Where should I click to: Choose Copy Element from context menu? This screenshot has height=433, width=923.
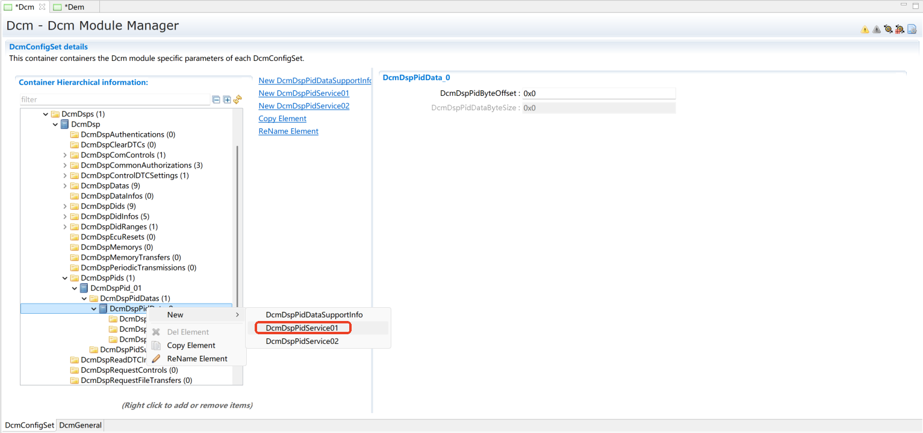pyautogui.click(x=191, y=346)
